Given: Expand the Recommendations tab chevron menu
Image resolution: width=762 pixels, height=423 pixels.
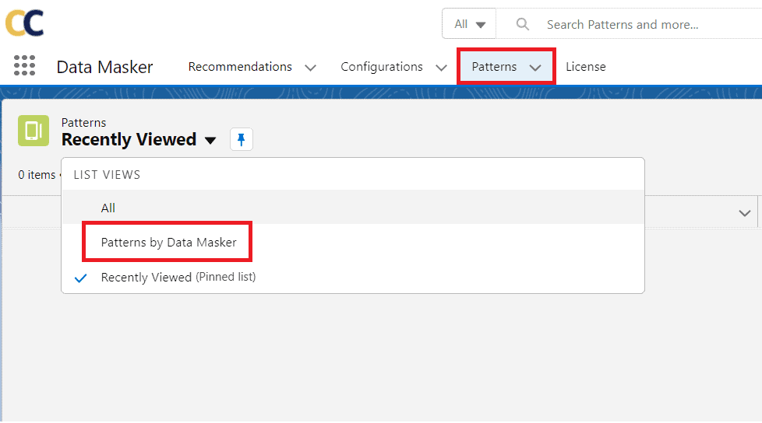Looking at the screenshot, I should (x=310, y=68).
